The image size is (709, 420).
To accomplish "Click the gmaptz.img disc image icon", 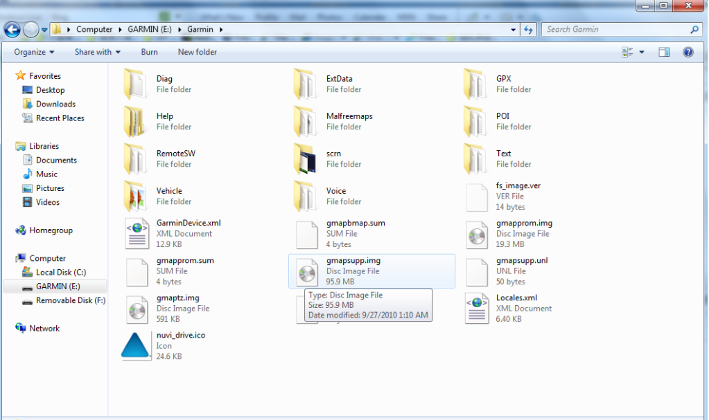I will tap(136, 309).
